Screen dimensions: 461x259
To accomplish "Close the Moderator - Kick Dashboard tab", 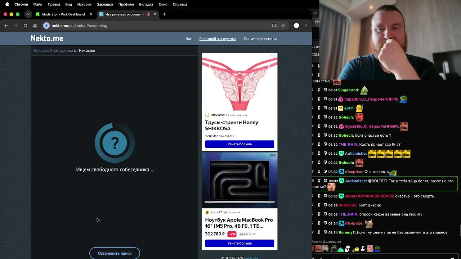I will click(91, 14).
